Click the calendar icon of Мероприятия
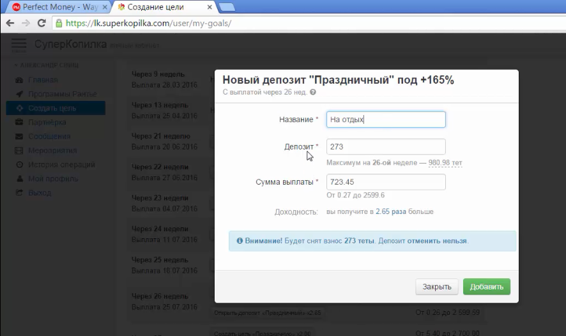The height and width of the screenshot is (336, 566). click(x=19, y=151)
